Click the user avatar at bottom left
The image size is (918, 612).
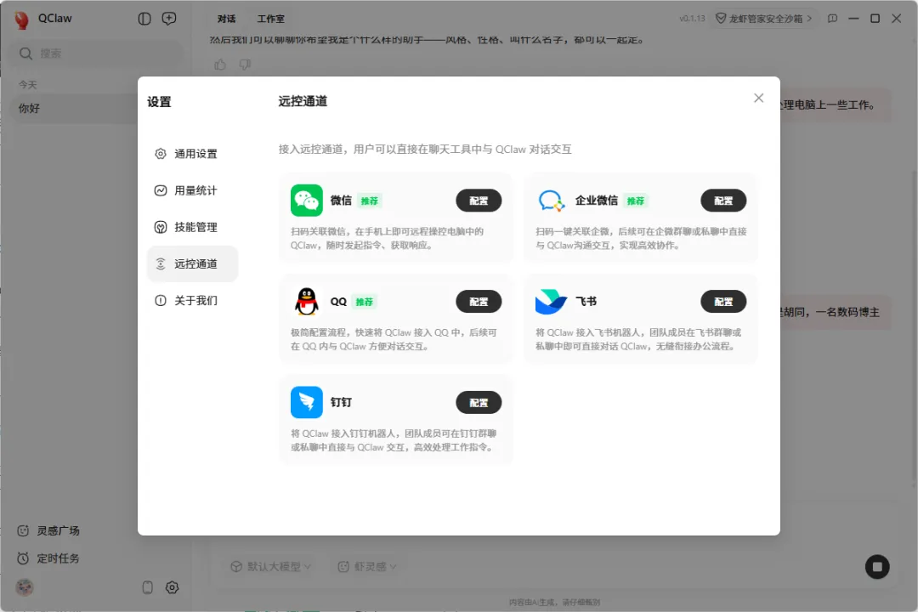(25, 587)
